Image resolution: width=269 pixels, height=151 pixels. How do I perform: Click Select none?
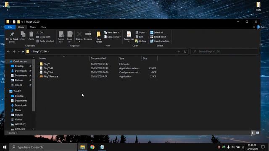pyautogui.click(x=158, y=37)
